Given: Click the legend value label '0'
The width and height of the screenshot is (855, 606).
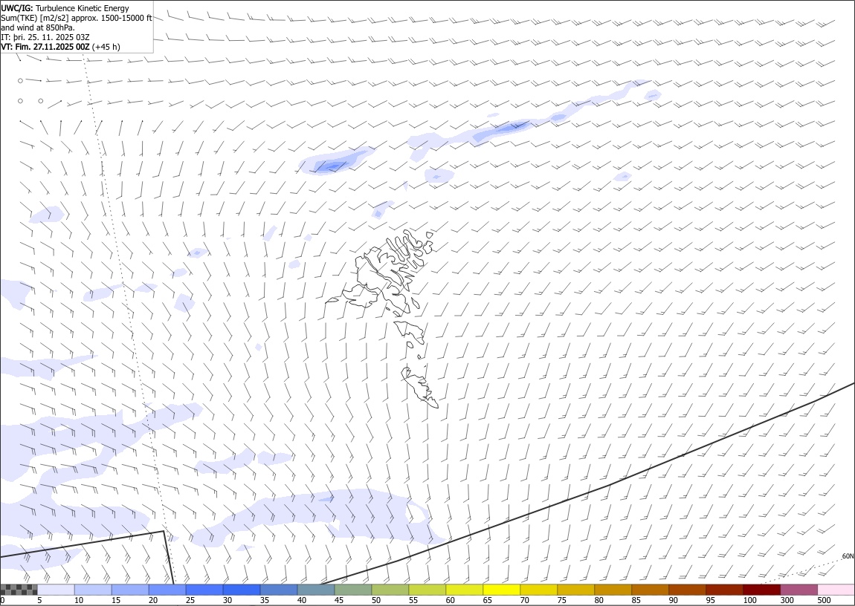Looking at the screenshot, I should tap(3, 601).
